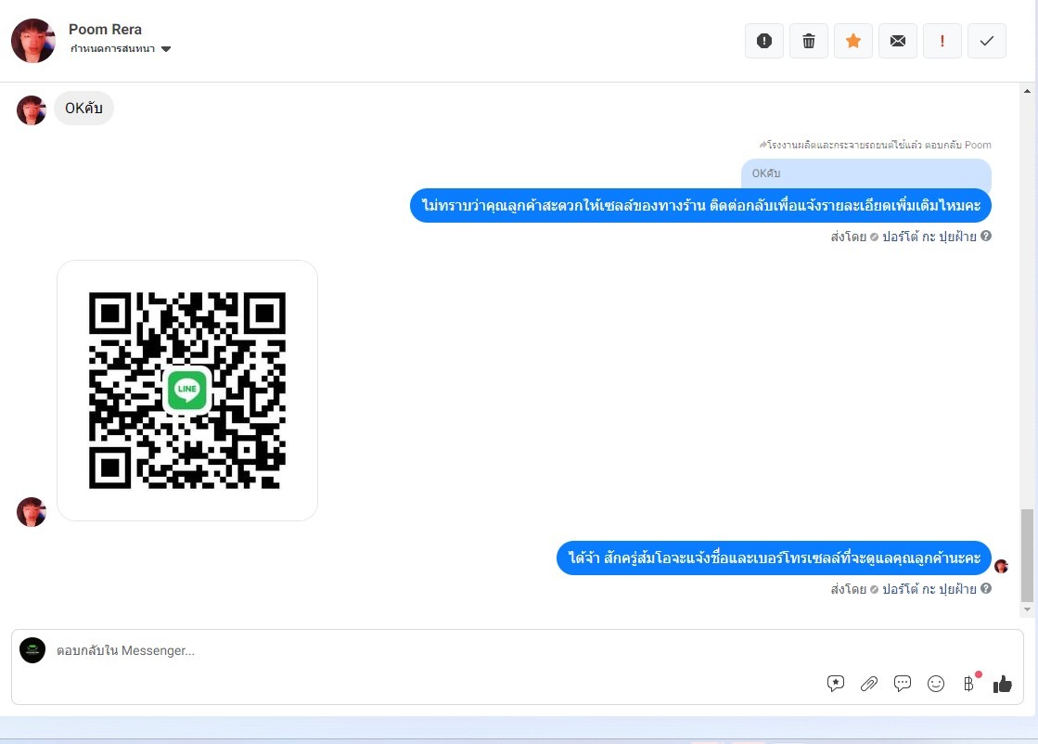Screen dimensions: 1038x744
Task: Open the LINE QR code image
Action: coord(187,391)
